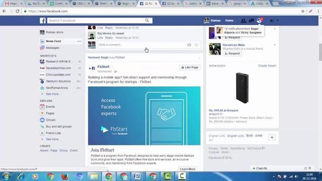Open the Events icon in Explore
Viewport: 322px width, 181px height.
pyautogui.click(x=42, y=107)
